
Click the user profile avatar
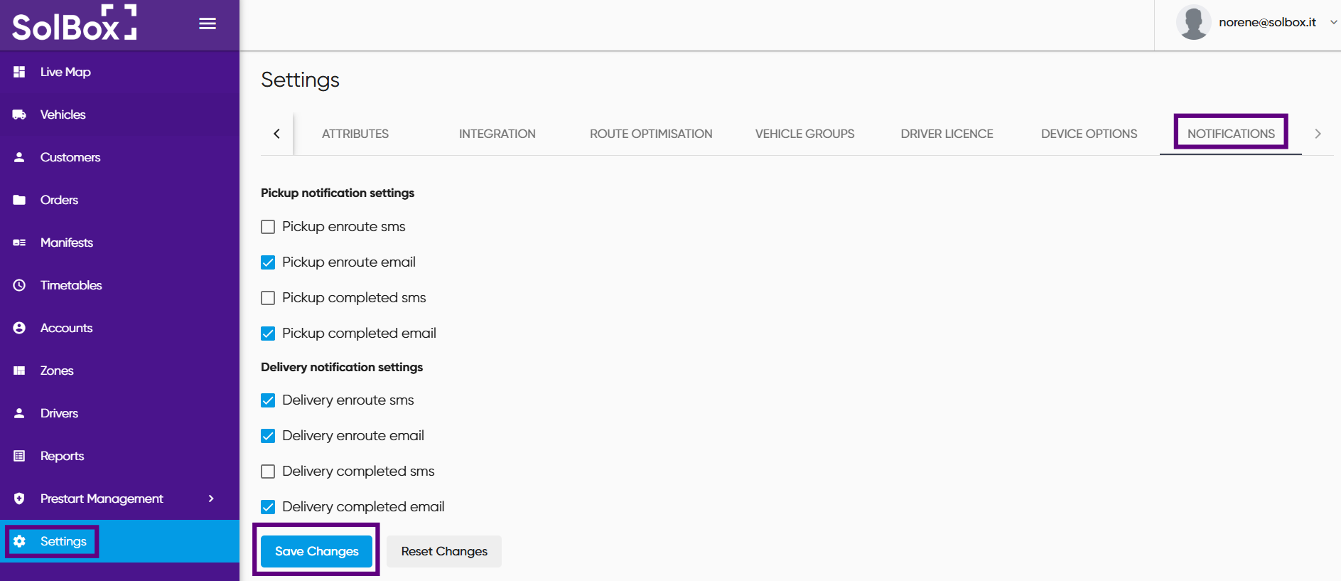[x=1193, y=23]
